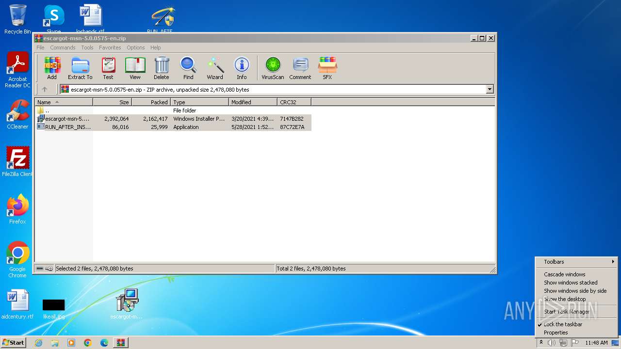The image size is (621, 349).
Task: Open Windows Explorer from taskbar
Action: tap(55, 343)
